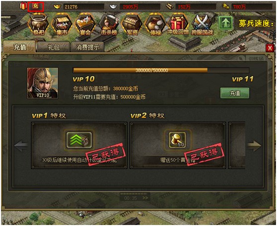Switch to the 消费提示 tab

coord(87,47)
